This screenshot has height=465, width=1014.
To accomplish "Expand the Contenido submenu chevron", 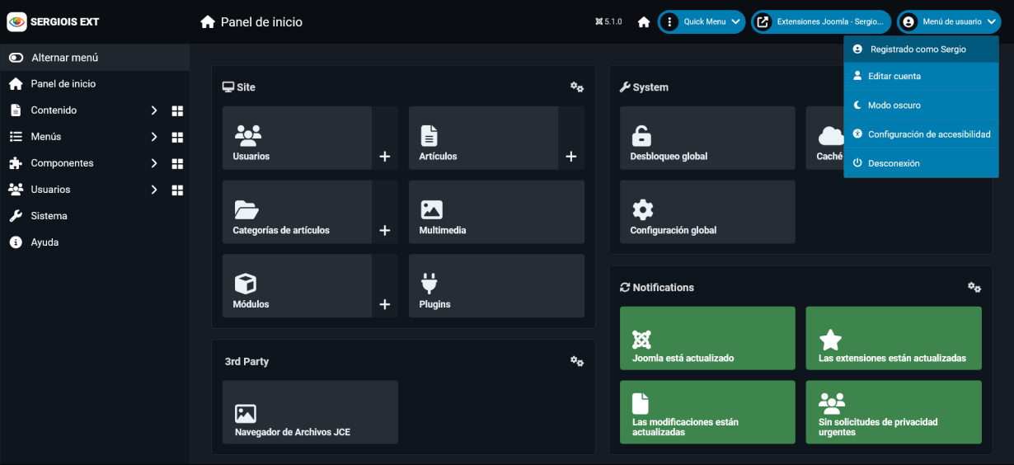I will [153, 110].
